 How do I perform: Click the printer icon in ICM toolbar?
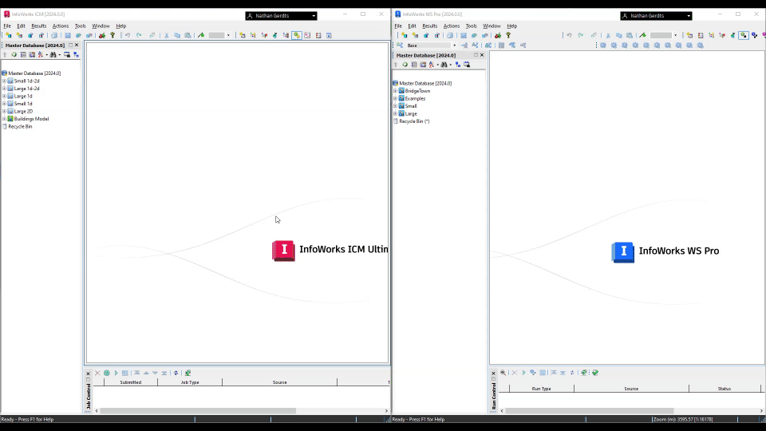(54, 35)
